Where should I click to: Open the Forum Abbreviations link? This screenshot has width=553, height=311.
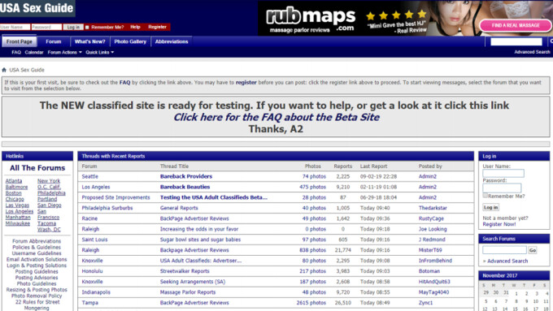click(37, 241)
